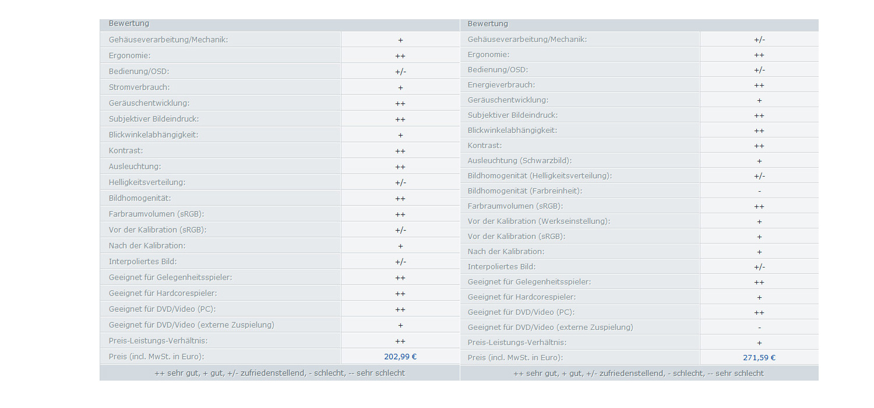Click the left table's Bewertung header
This screenshot has width=874, height=408.
(x=129, y=24)
